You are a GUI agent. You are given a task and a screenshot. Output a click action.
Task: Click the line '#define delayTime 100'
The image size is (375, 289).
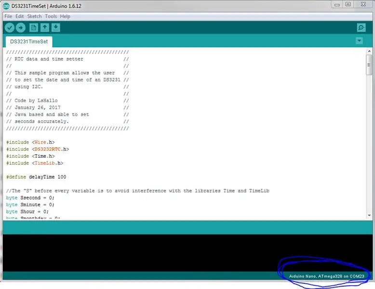coord(36,177)
